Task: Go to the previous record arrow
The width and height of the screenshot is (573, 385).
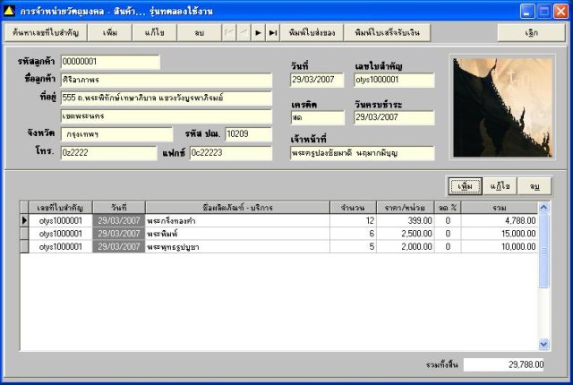Action: pos(243,31)
